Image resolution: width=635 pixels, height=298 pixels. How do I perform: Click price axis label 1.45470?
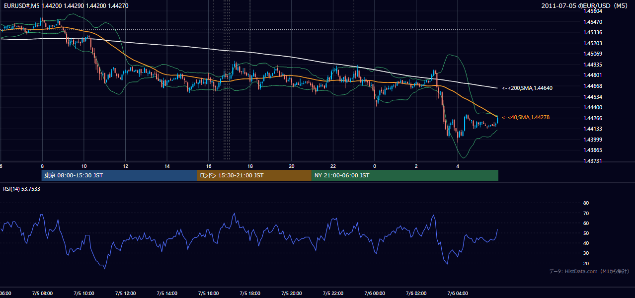[x=593, y=22]
